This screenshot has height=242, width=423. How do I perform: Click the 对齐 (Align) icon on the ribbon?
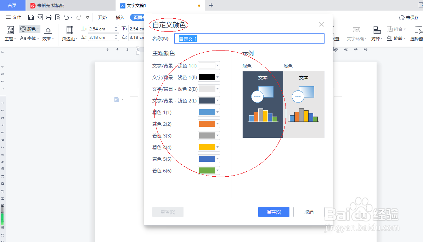click(377, 29)
